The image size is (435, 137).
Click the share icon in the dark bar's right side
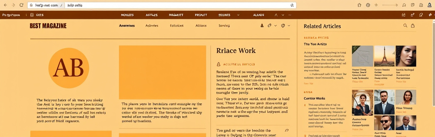[x=412, y=15]
